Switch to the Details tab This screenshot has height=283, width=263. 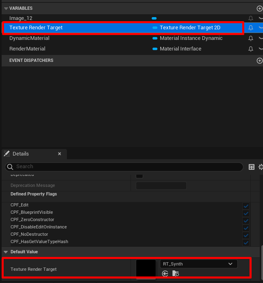tap(34, 154)
